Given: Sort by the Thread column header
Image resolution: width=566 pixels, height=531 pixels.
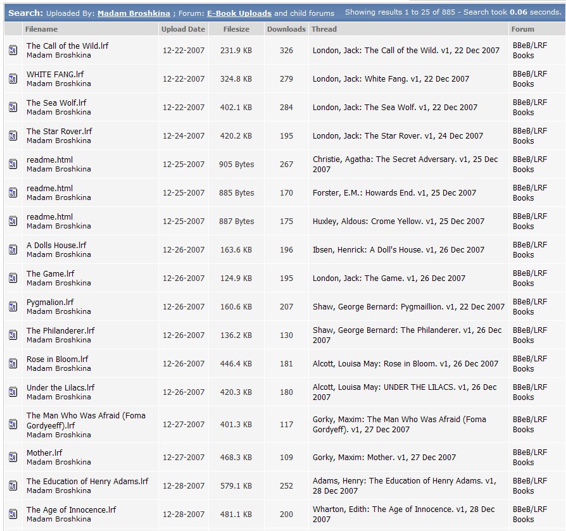Looking at the screenshot, I should (324, 29).
